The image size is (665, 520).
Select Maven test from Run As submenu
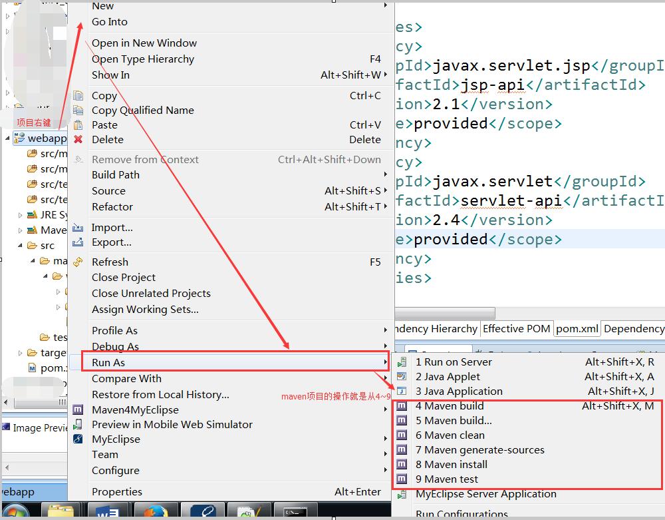point(451,479)
